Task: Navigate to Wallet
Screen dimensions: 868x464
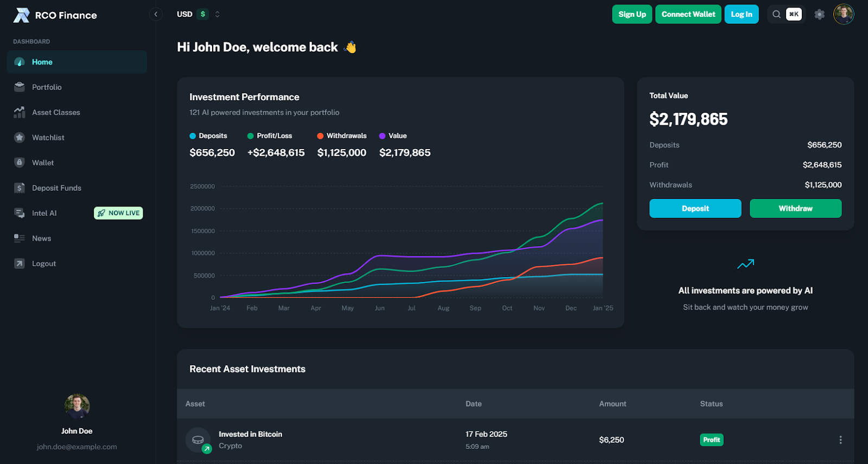Action: [77, 163]
